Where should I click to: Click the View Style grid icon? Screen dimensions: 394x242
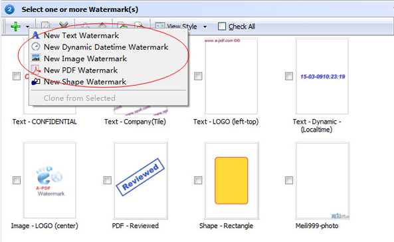(x=160, y=25)
